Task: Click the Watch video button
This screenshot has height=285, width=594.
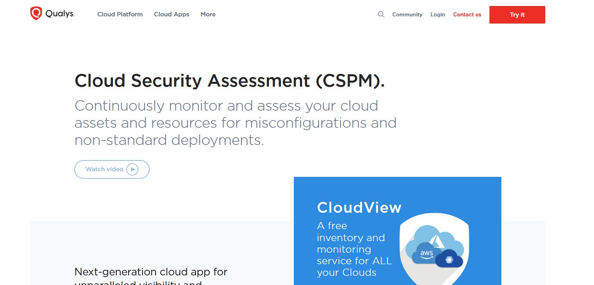Action: 112,169
